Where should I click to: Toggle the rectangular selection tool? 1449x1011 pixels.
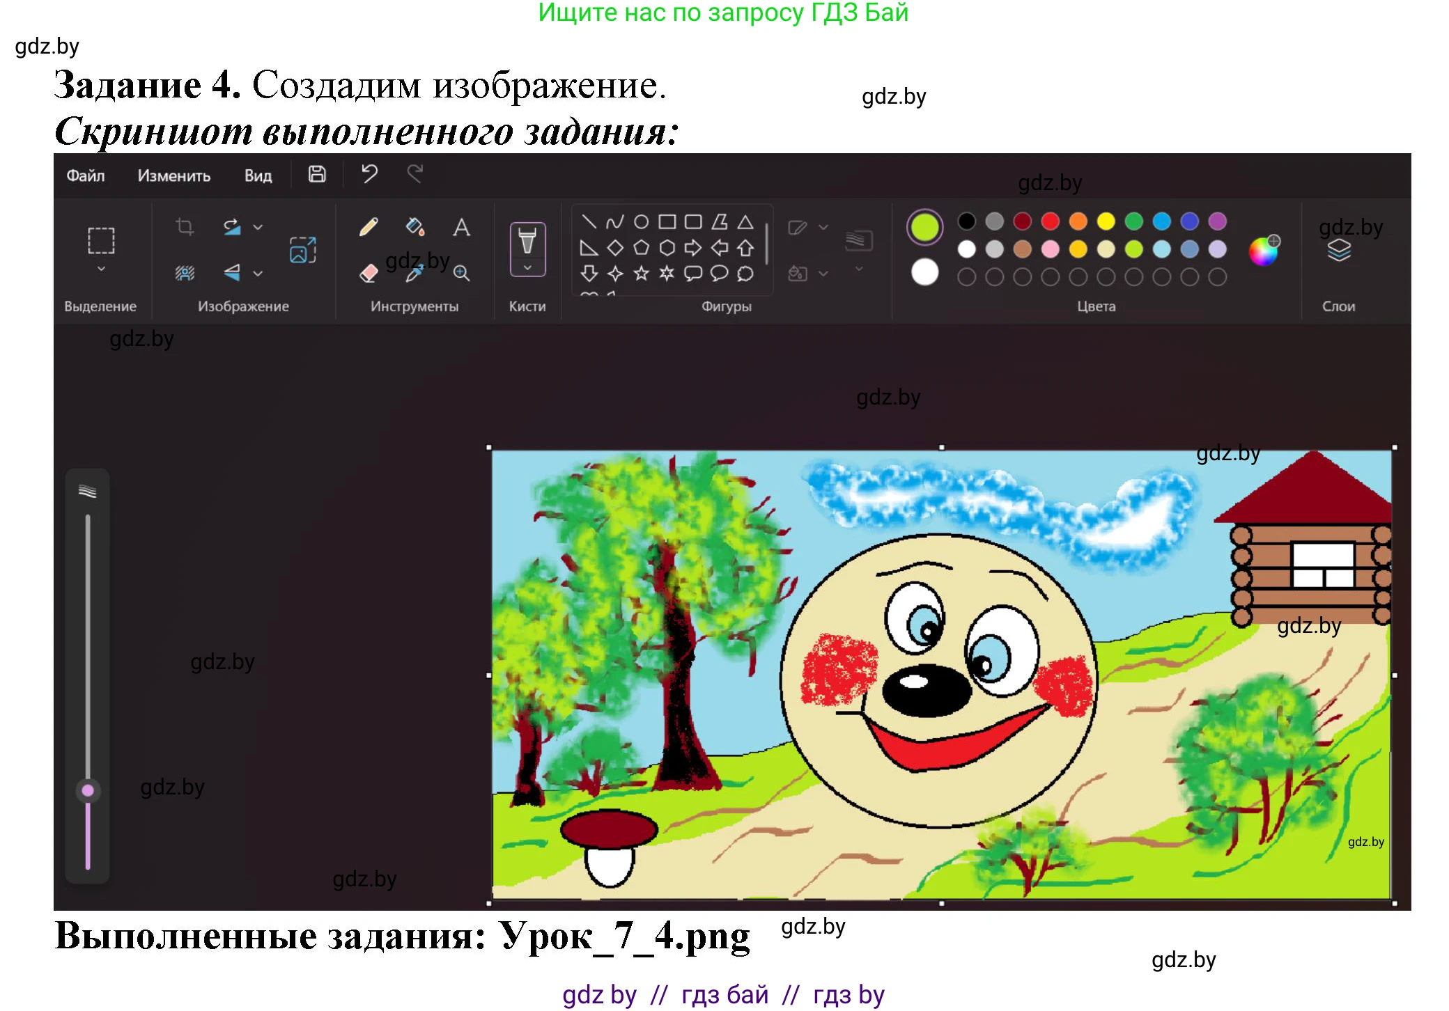pyautogui.click(x=101, y=240)
